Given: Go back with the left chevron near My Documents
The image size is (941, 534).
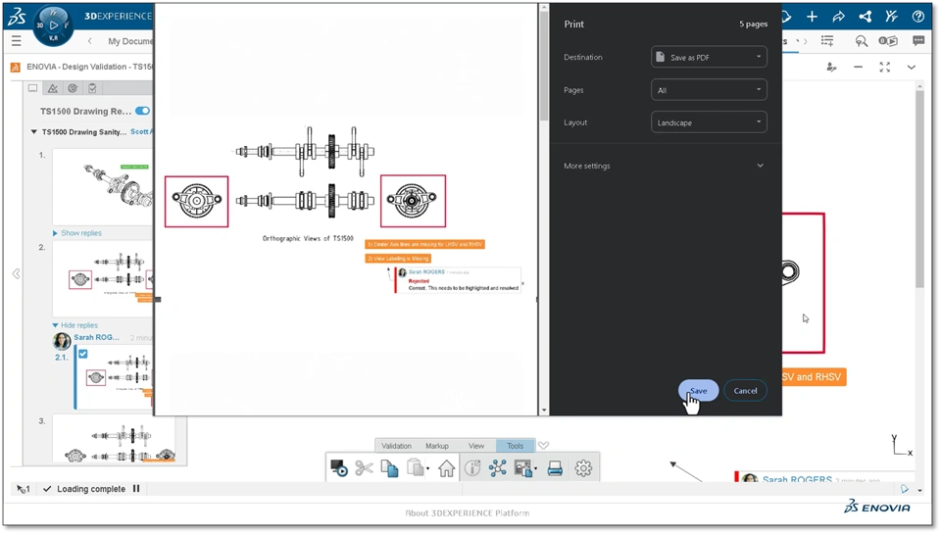Looking at the screenshot, I should (90, 41).
